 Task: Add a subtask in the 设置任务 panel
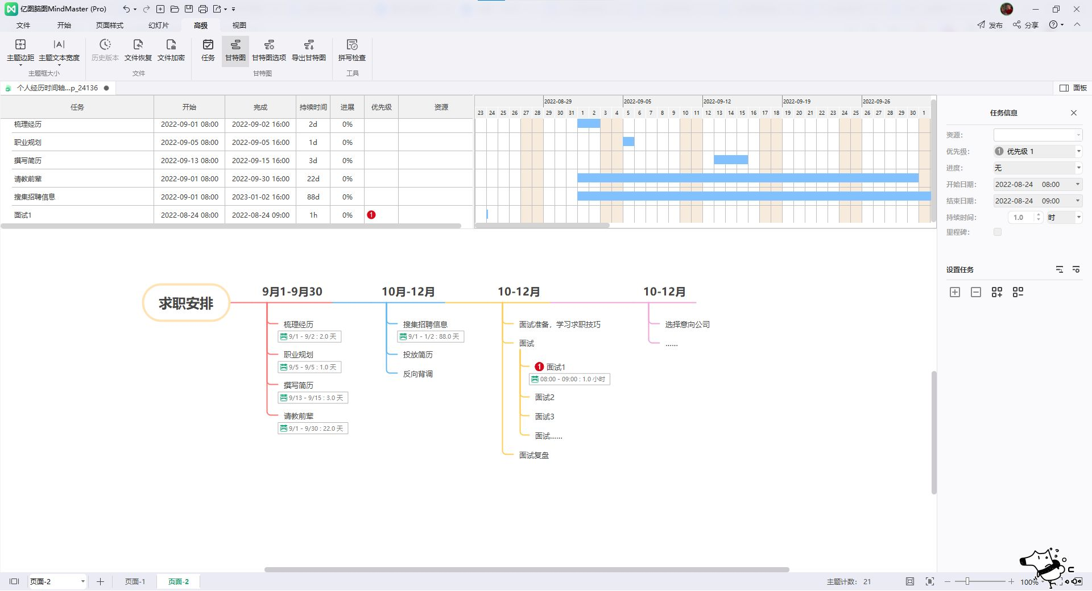tap(996, 292)
